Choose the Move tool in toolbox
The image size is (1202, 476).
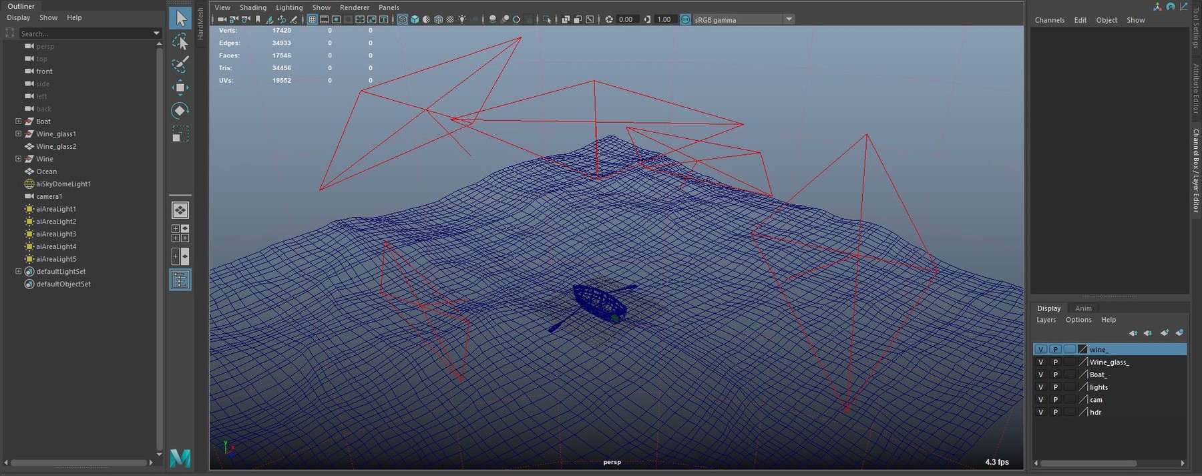click(180, 87)
